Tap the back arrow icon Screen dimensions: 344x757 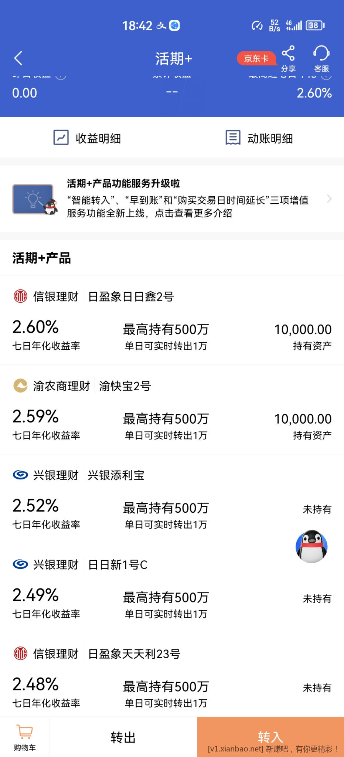click(18, 58)
